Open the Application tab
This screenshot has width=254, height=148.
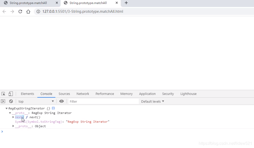click(147, 94)
